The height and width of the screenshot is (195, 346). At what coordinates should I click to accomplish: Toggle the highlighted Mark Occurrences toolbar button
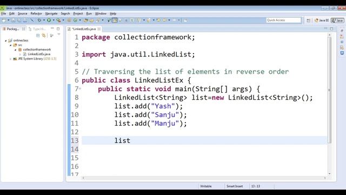click(115, 21)
